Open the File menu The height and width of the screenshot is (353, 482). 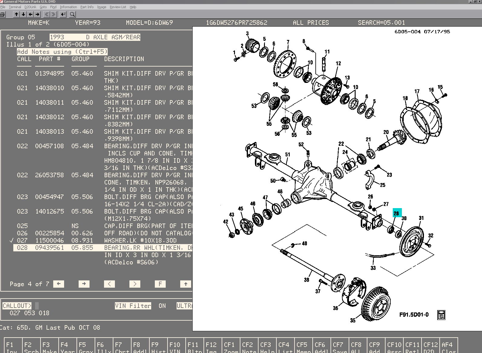pos(3,7)
